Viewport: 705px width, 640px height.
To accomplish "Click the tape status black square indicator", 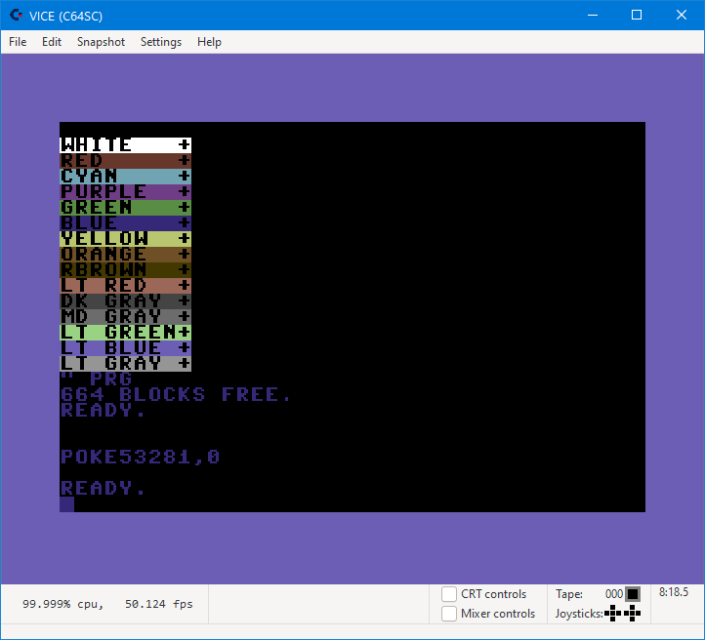I will (x=633, y=594).
